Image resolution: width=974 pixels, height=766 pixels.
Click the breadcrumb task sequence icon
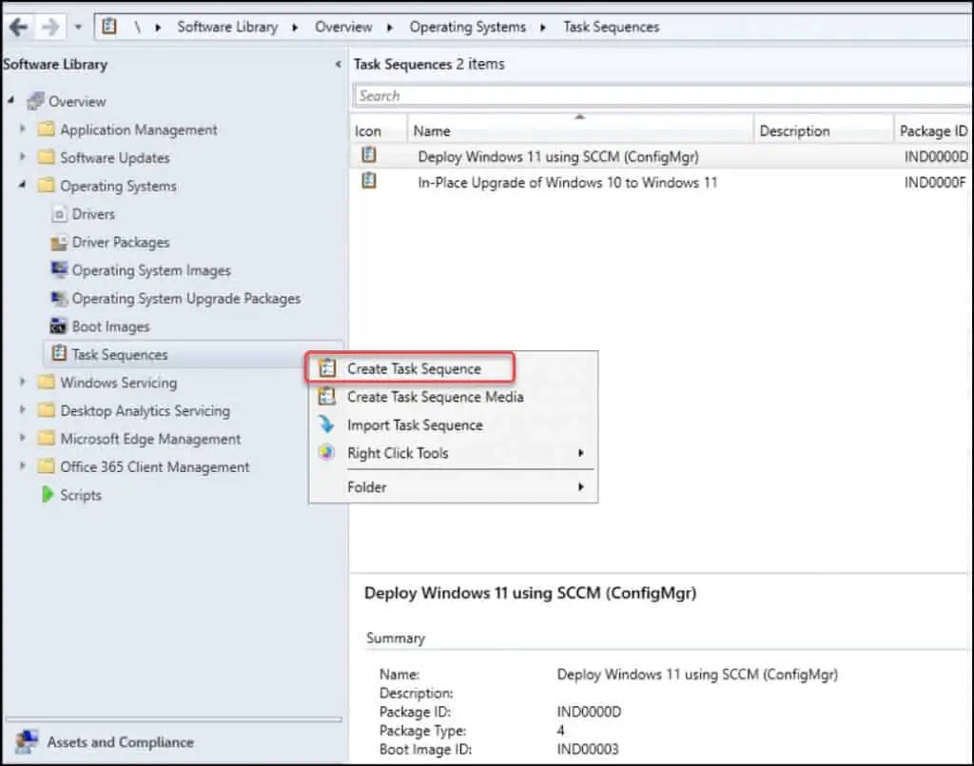109,27
